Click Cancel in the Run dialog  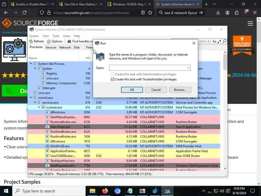click(x=156, y=90)
